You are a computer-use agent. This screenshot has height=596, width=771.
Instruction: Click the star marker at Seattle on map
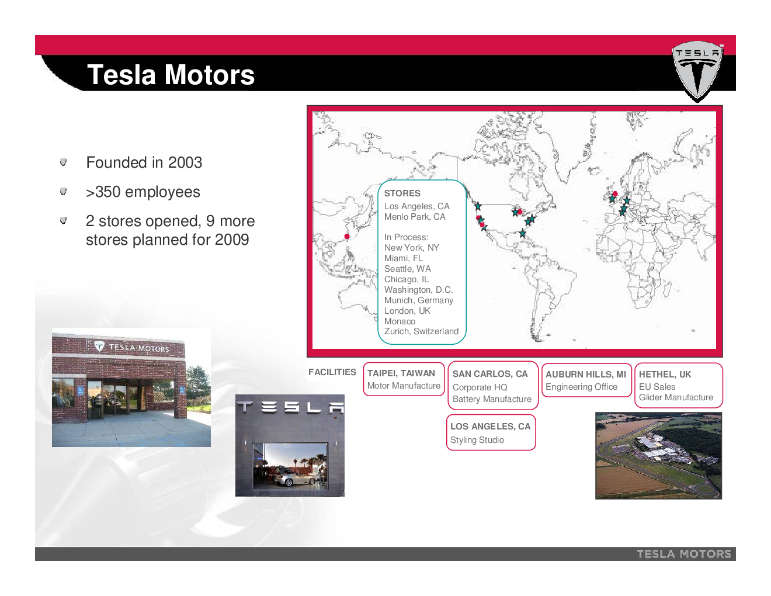(478, 206)
